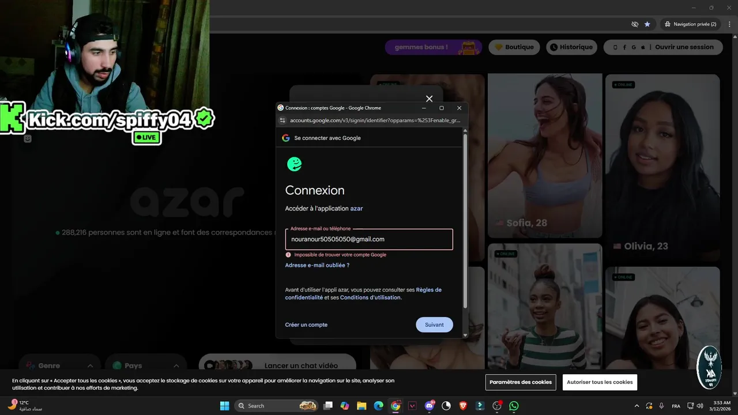Open the Historique button
This screenshot has height=415, width=738.
[571, 47]
